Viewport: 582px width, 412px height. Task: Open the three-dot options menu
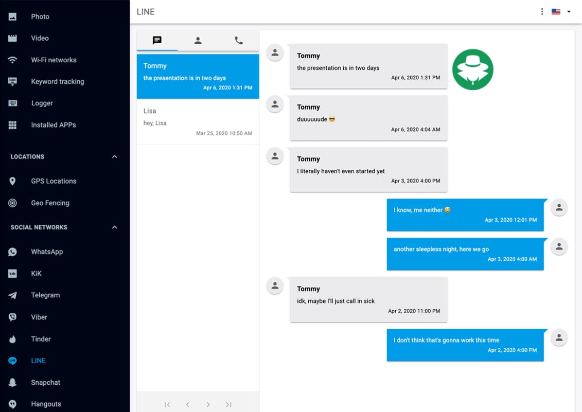(x=542, y=11)
